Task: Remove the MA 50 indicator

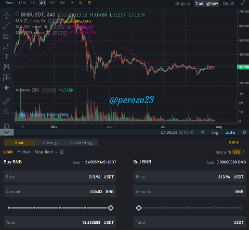Action: coord(62,27)
